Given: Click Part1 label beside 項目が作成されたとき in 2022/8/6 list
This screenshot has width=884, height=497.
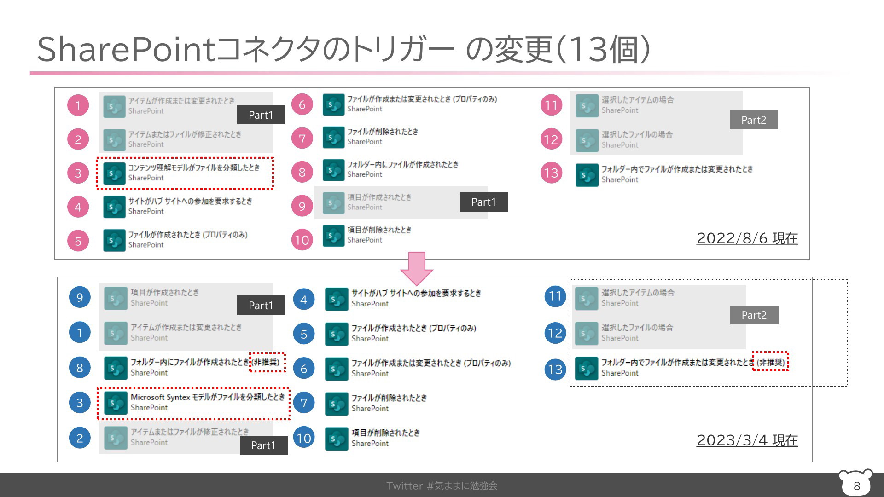Looking at the screenshot, I should [x=484, y=202].
